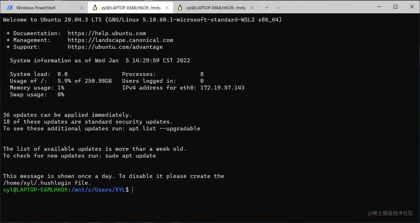Click 'apt list --upgradable' command text

(x=165, y=129)
